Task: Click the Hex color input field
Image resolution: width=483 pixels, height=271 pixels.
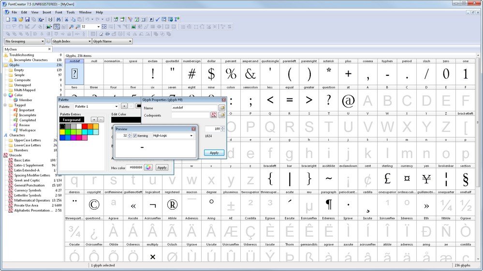Action: point(135,167)
